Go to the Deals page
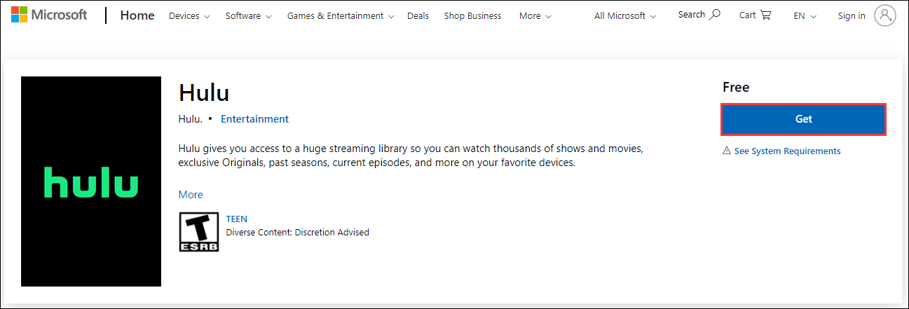This screenshot has width=909, height=309. [418, 15]
